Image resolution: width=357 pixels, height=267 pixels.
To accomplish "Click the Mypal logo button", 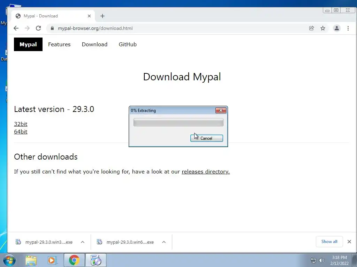I will pyautogui.click(x=28, y=44).
